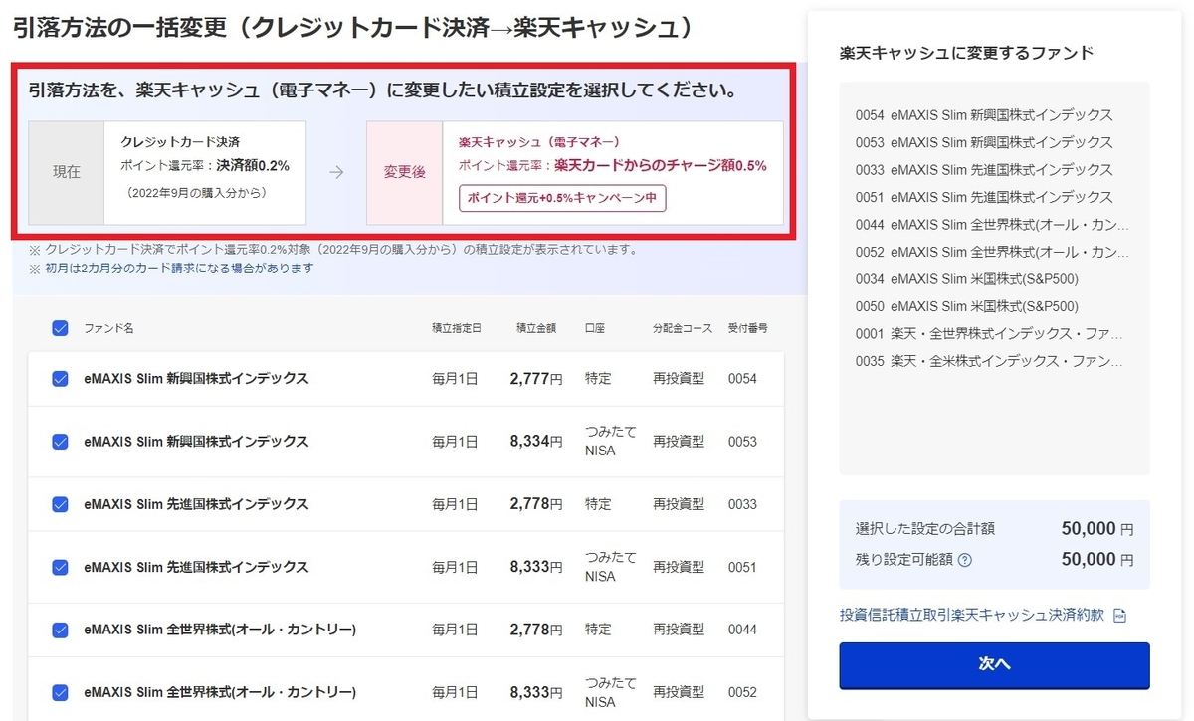This screenshot has height=721, width=1194.
Task: Click the ポイント還元+0.5%キャンペーン中 badge
Action: [x=562, y=198]
